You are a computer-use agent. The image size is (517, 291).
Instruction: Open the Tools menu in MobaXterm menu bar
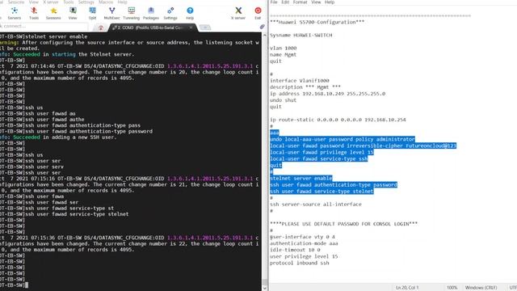pyautogui.click(x=68, y=2)
